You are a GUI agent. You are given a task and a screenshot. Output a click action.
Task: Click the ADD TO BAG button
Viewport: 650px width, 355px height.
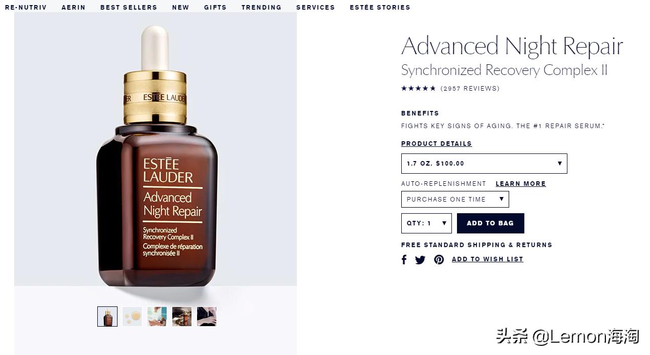pos(490,223)
